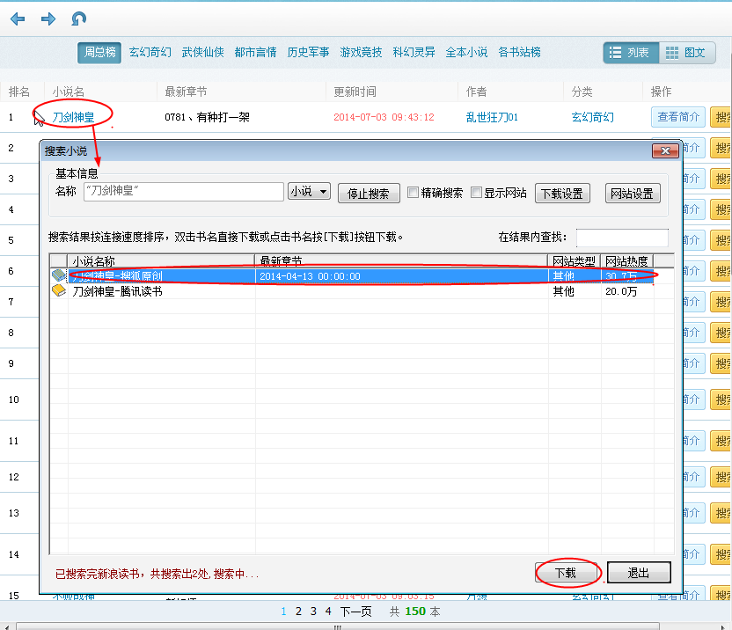The width and height of the screenshot is (732, 630).
Task: Click the blue back arrow icon
Action: 18,19
